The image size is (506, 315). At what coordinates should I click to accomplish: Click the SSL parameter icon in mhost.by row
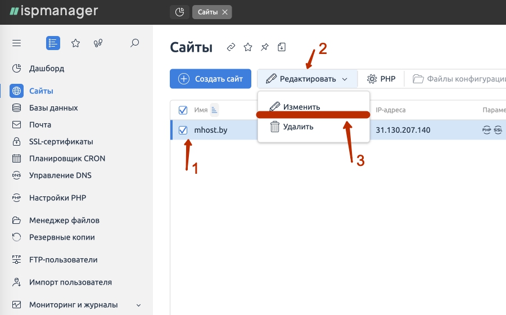498,130
